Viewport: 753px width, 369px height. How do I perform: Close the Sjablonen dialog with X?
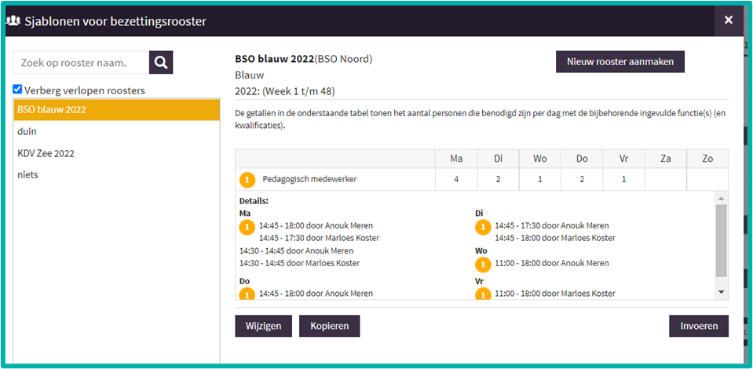728,20
